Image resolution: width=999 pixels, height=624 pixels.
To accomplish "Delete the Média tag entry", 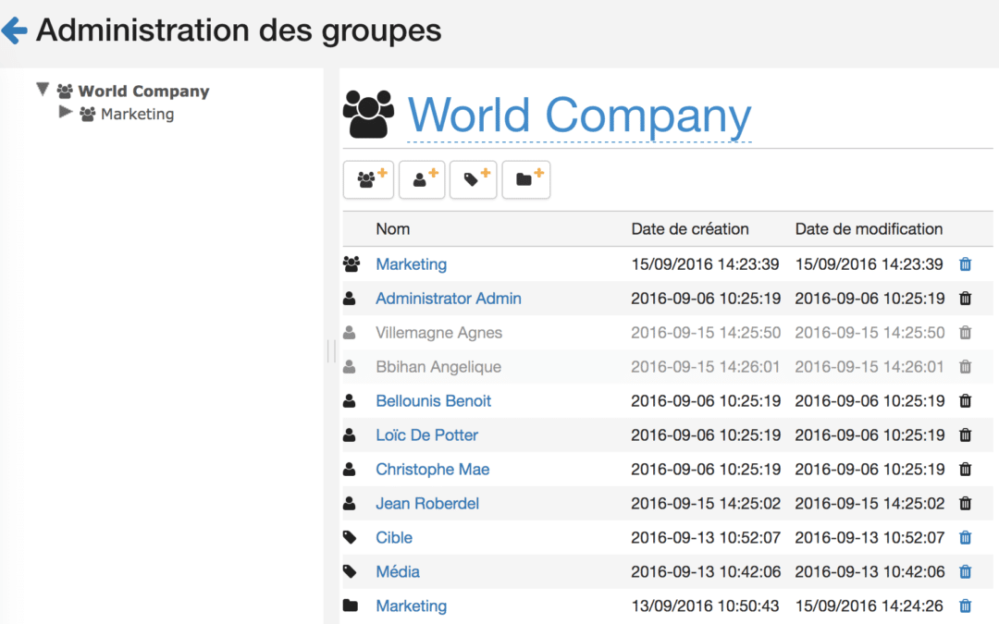I will click(965, 572).
